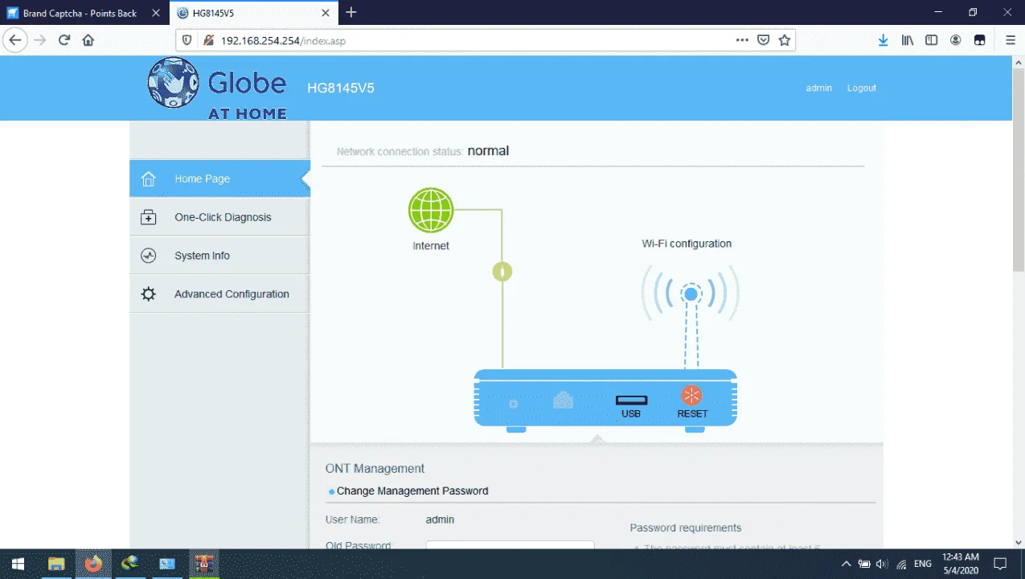Image resolution: width=1025 pixels, height=579 pixels.
Task: Go to the browser home page
Action: tap(88, 40)
